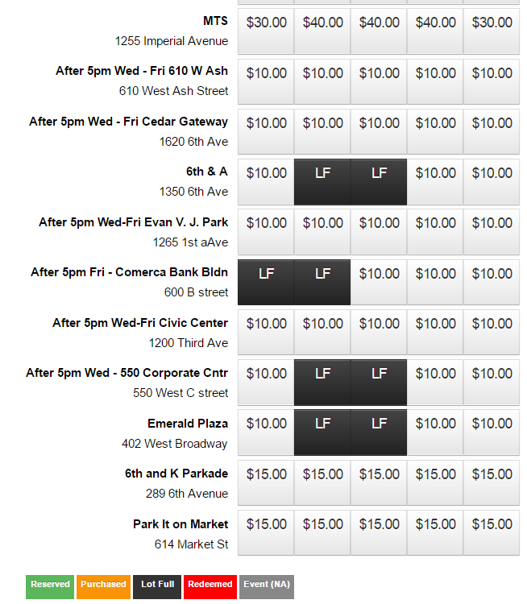Choose third-column $10.00 for Comerca Bank Bldn
Screen dimensions: 527x604
[x=379, y=283]
